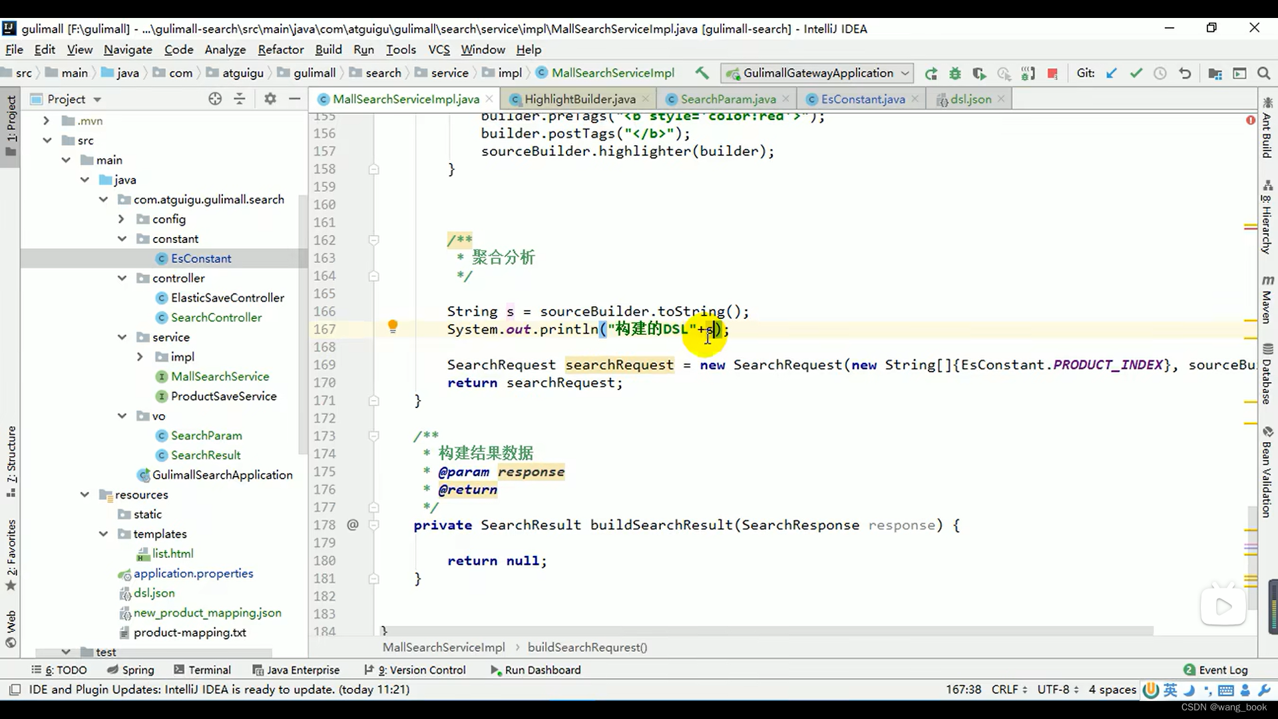Click the override gutter icon line 178
This screenshot has height=719, width=1278.
tap(353, 525)
